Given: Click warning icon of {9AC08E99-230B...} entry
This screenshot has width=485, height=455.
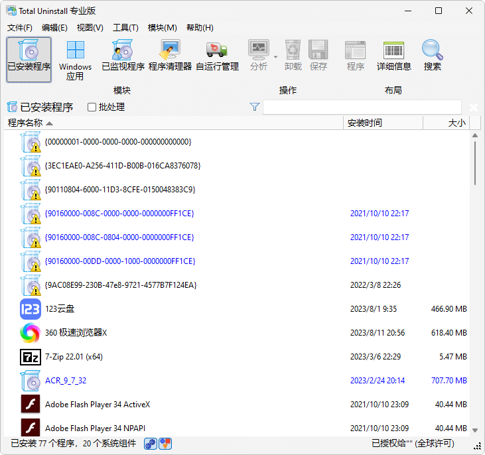Looking at the screenshot, I should 36,291.
